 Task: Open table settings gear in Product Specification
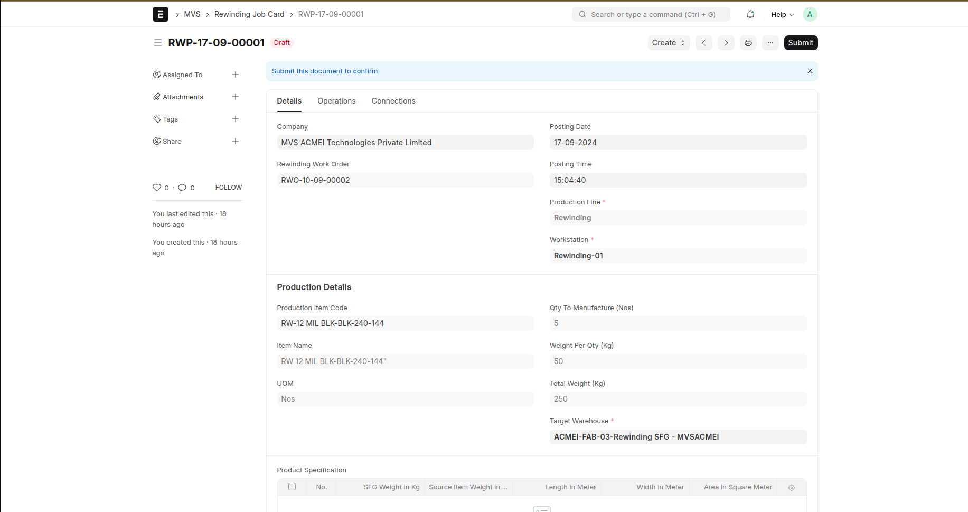coord(791,487)
